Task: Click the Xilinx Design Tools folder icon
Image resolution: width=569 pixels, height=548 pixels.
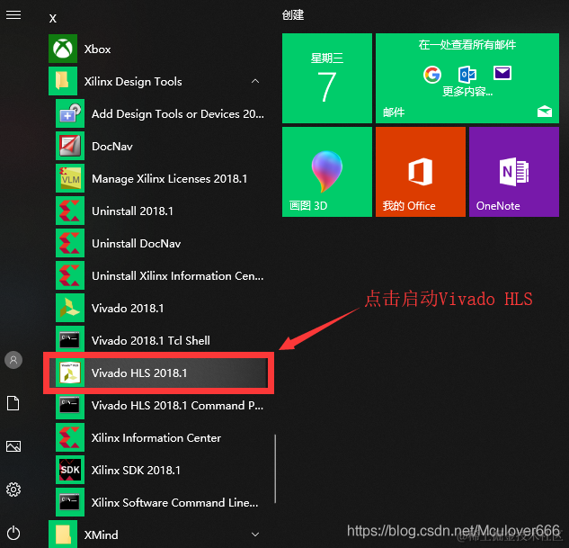Action: pos(63,81)
